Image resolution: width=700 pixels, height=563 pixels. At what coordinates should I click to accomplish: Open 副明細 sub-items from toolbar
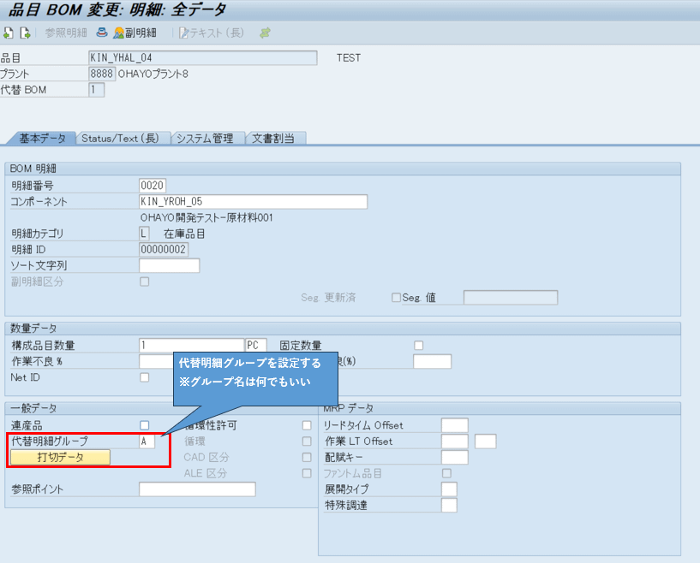point(135,33)
